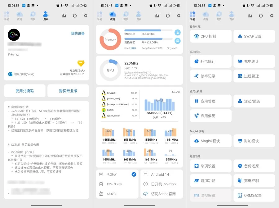Click the Memory usage donut chart

click(x=110, y=40)
